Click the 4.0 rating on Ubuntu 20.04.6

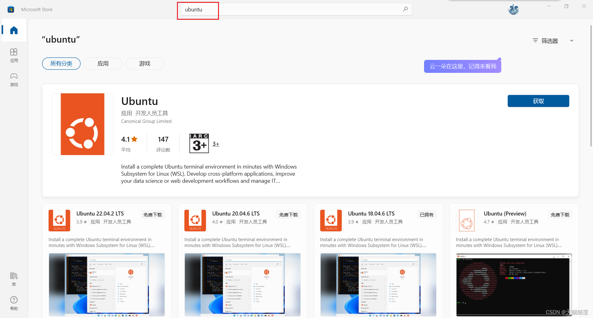[217, 222]
